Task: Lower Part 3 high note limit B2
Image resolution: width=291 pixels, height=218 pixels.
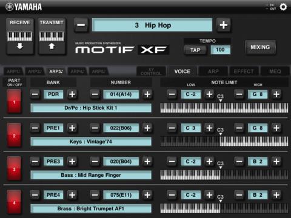Action: (x=239, y=162)
